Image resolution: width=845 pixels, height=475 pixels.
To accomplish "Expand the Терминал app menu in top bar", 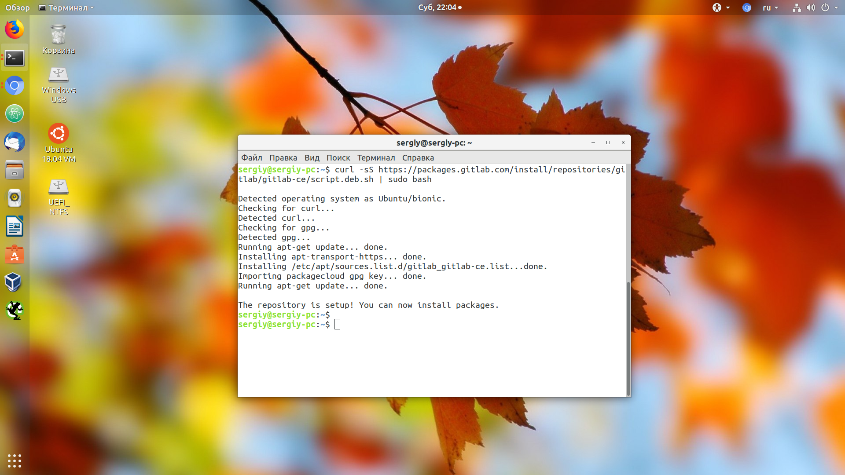I will click(x=66, y=7).
